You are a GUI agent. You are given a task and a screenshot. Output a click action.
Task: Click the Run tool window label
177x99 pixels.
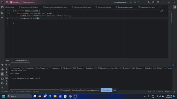7,61
